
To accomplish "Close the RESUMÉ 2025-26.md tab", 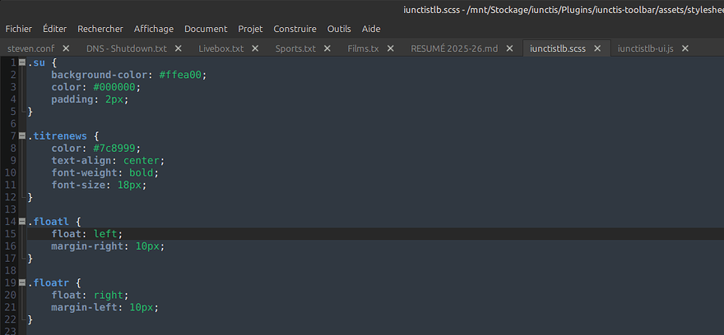I will click(x=509, y=48).
